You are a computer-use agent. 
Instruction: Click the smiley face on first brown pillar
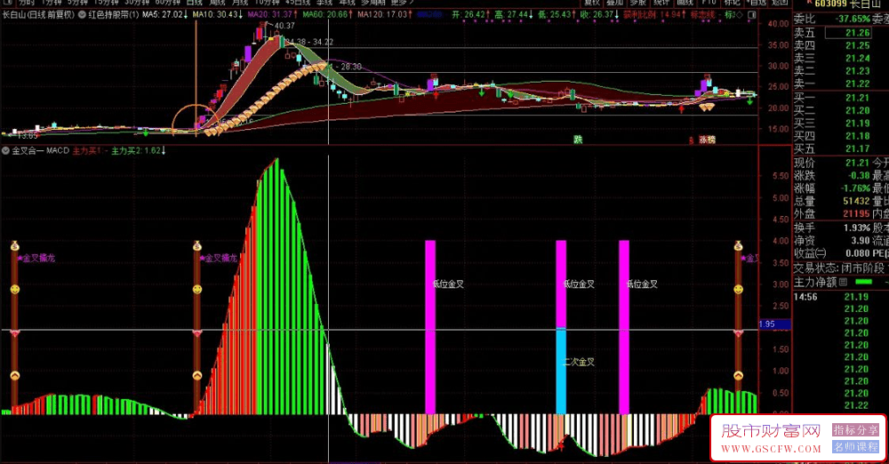click(x=15, y=289)
